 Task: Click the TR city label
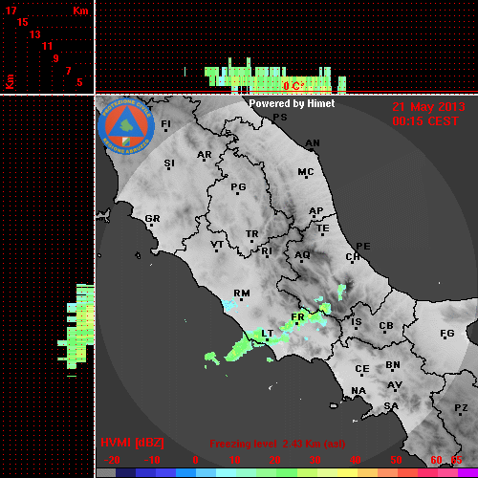pos(251,234)
